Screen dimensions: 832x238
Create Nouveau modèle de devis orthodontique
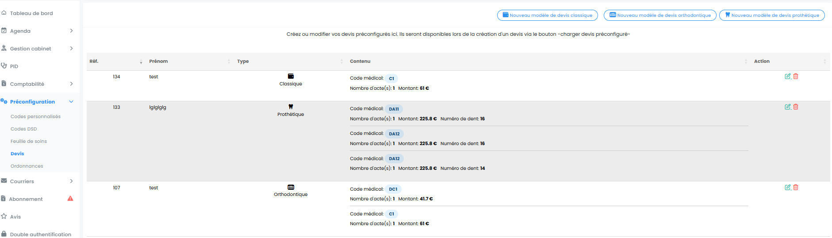(660, 15)
